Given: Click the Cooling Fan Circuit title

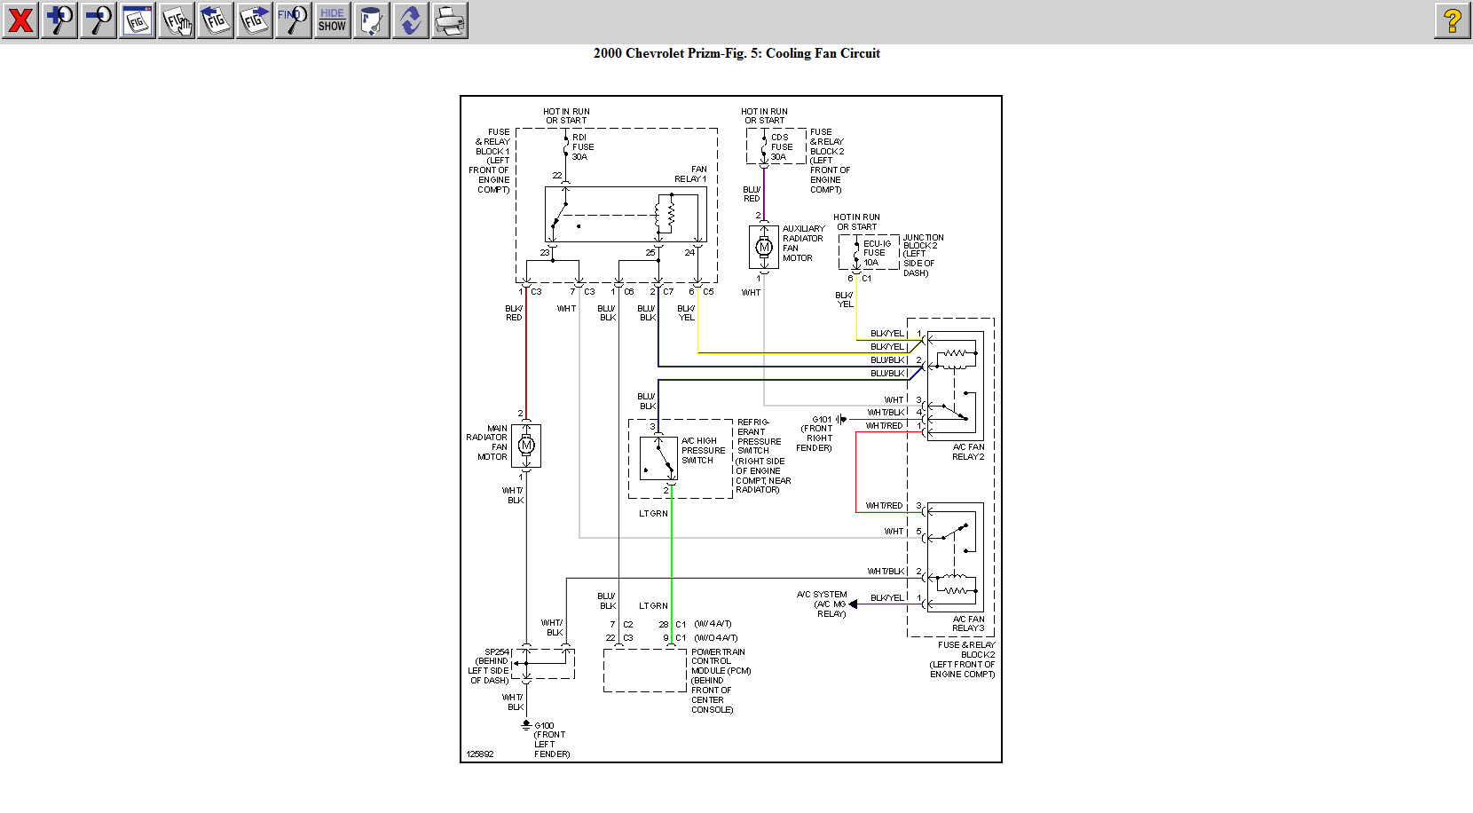Looking at the screenshot, I should pyautogui.click(x=736, y=53).
